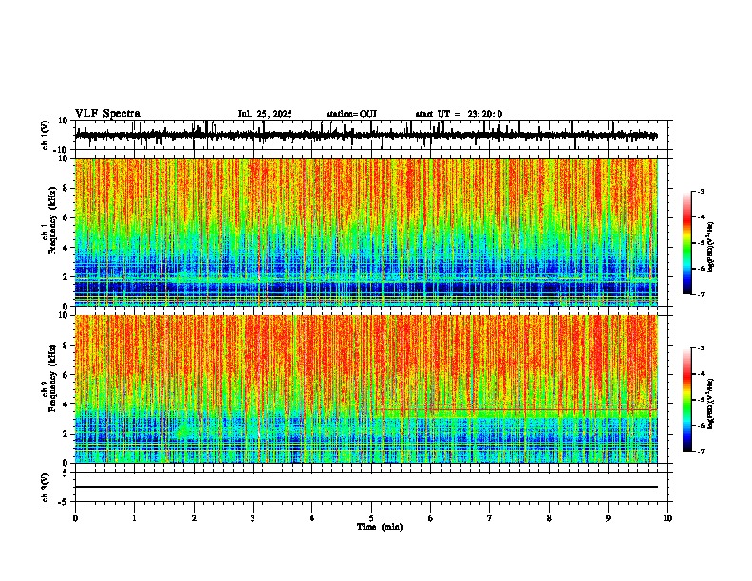Click the time axis tick label "0"

pyautogui.click(x=75, y=518)
